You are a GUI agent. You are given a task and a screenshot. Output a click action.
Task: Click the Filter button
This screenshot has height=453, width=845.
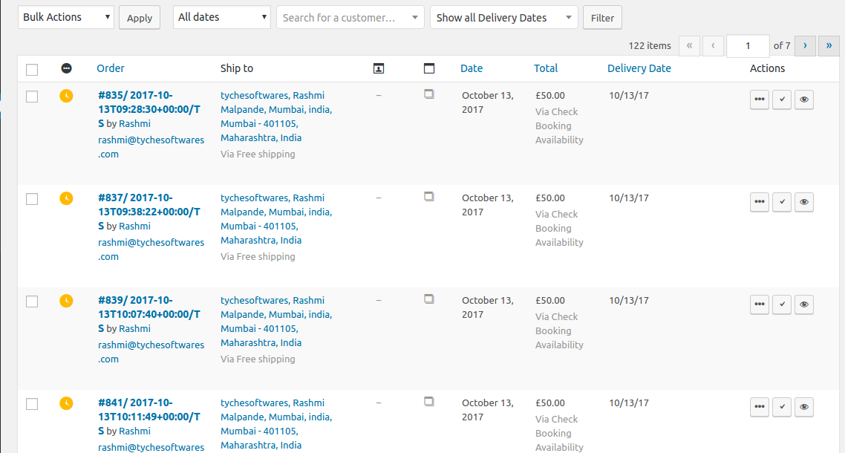click(x=602, y=18)
